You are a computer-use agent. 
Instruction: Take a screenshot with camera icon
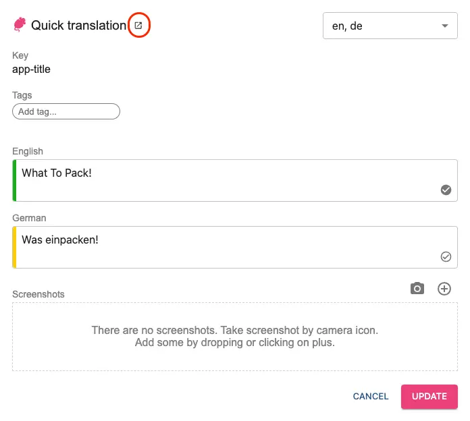417,289
